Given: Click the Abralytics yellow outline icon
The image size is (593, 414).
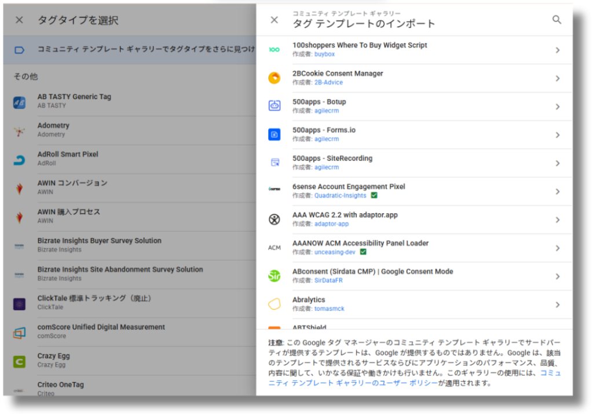Looking at the screenshot, I should pos(274,305).
